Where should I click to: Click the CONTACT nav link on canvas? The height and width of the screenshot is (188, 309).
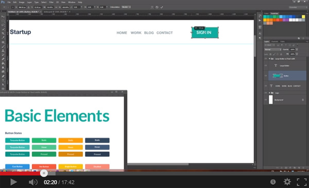(165, 33)
